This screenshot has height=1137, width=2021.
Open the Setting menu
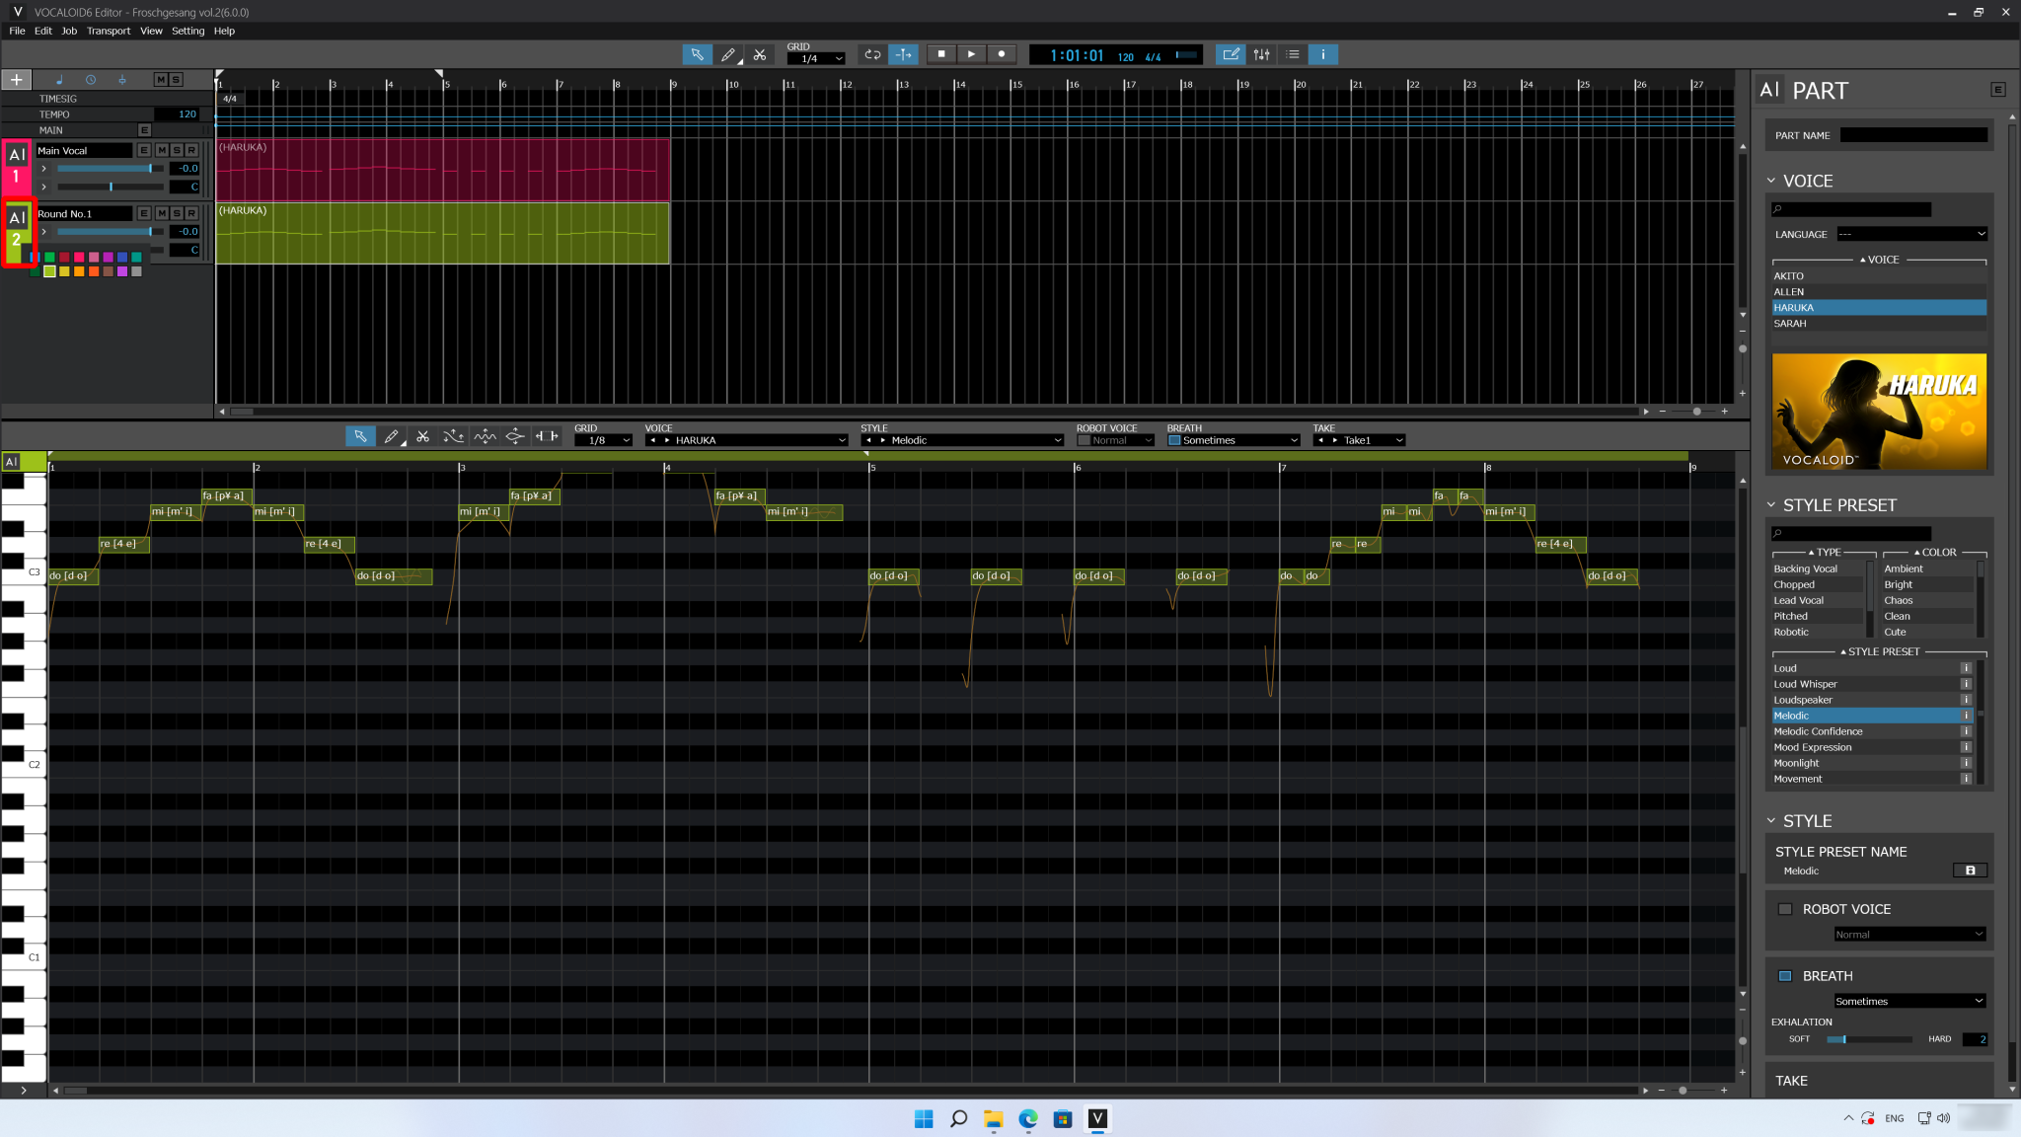pyautogui.click(x=187, y=31)
